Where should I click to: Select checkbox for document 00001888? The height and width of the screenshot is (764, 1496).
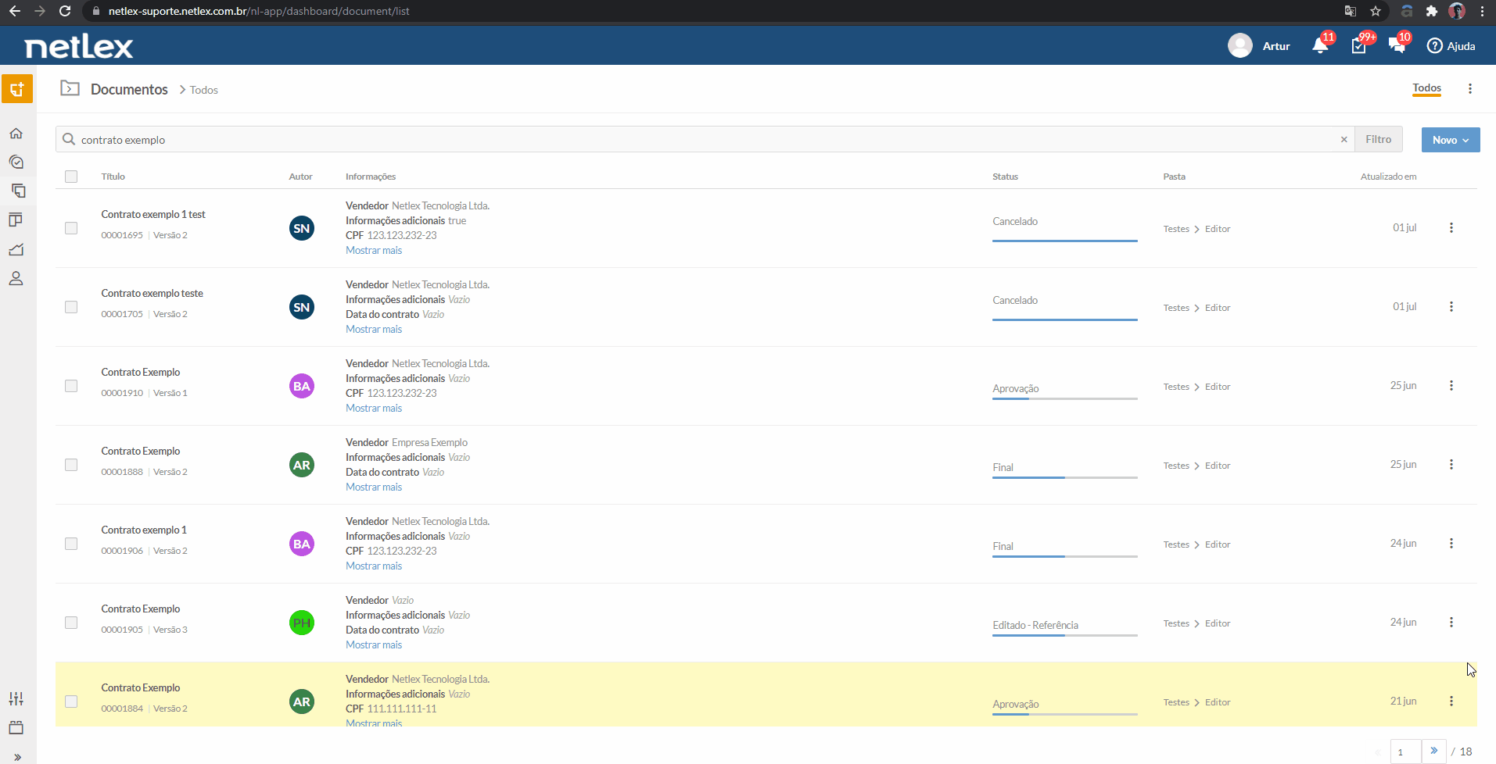pos(71,465)
